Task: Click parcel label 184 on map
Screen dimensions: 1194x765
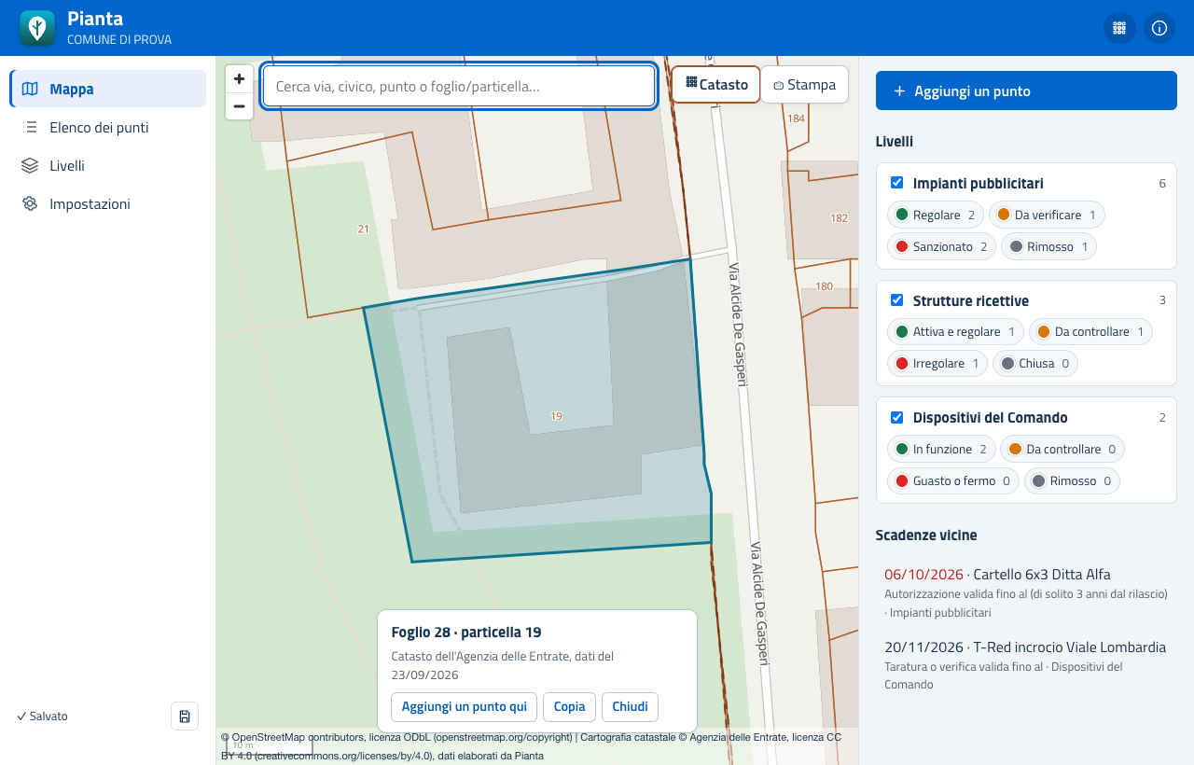Action: click(796, 118)
